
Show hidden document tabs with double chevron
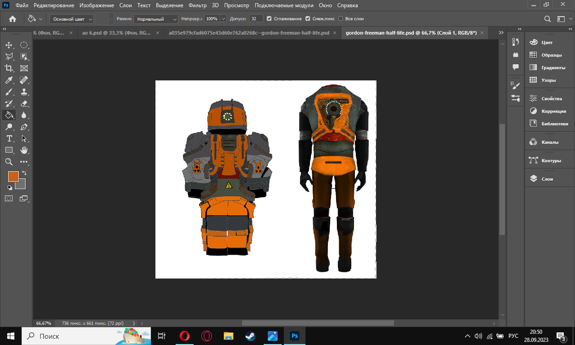pyautogui.click(x=501, y=33)
